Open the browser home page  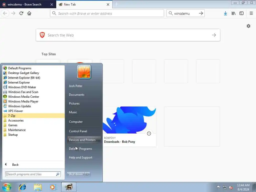pos(29,13)
